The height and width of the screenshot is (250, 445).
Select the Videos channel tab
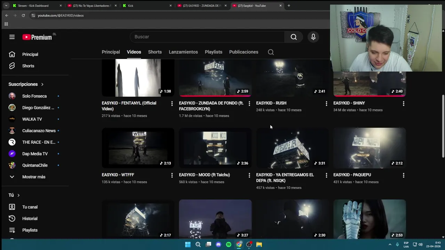click(134, 52)
